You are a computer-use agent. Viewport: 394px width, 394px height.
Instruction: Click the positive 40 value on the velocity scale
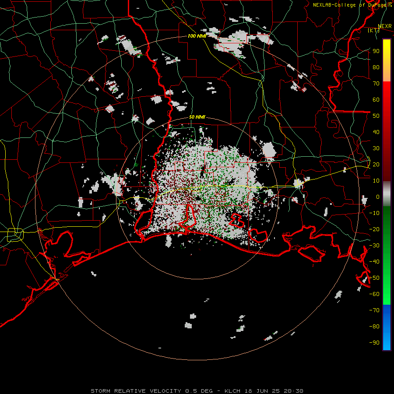click(376, 132)
